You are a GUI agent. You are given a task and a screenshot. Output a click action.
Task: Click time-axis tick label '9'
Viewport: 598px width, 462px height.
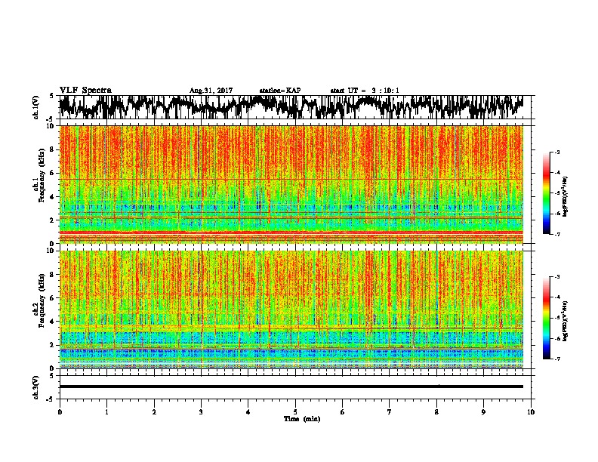point(483,412)
